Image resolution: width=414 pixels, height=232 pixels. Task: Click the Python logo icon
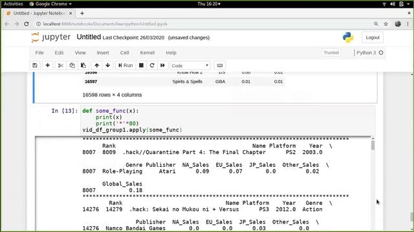[x=348, y=37]
